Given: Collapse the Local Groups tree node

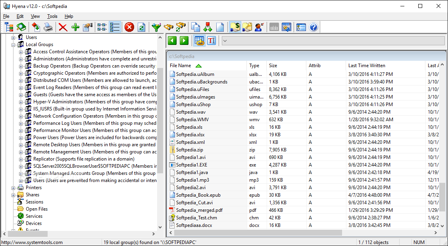Looking at the screenshot, I should (x=13, y=45).
